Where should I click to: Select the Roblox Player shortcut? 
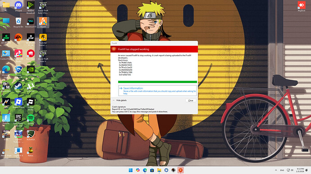coord(18,103)
